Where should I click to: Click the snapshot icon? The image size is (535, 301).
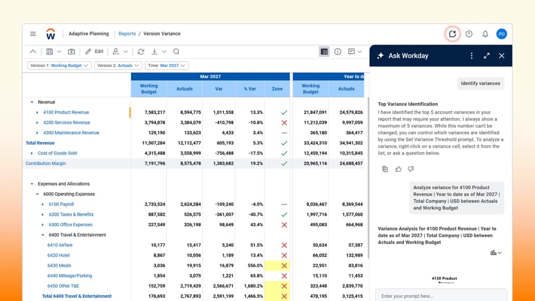point(71,51)
